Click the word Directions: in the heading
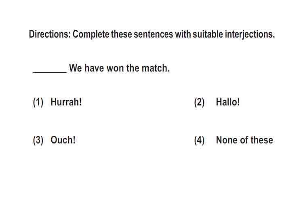The height and width of the screenshot is (202, 303). 50,34
